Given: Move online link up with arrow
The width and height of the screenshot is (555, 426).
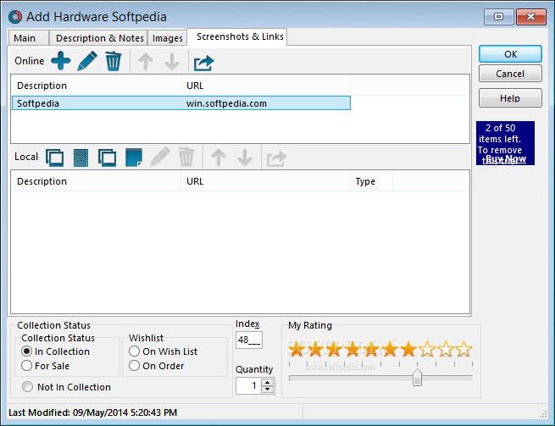Looking at the screenshot, I should point(146,62).
